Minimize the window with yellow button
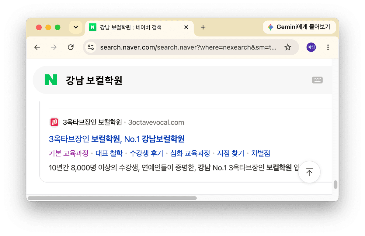The width and height of the screenshot is (365, 236). 48,27
